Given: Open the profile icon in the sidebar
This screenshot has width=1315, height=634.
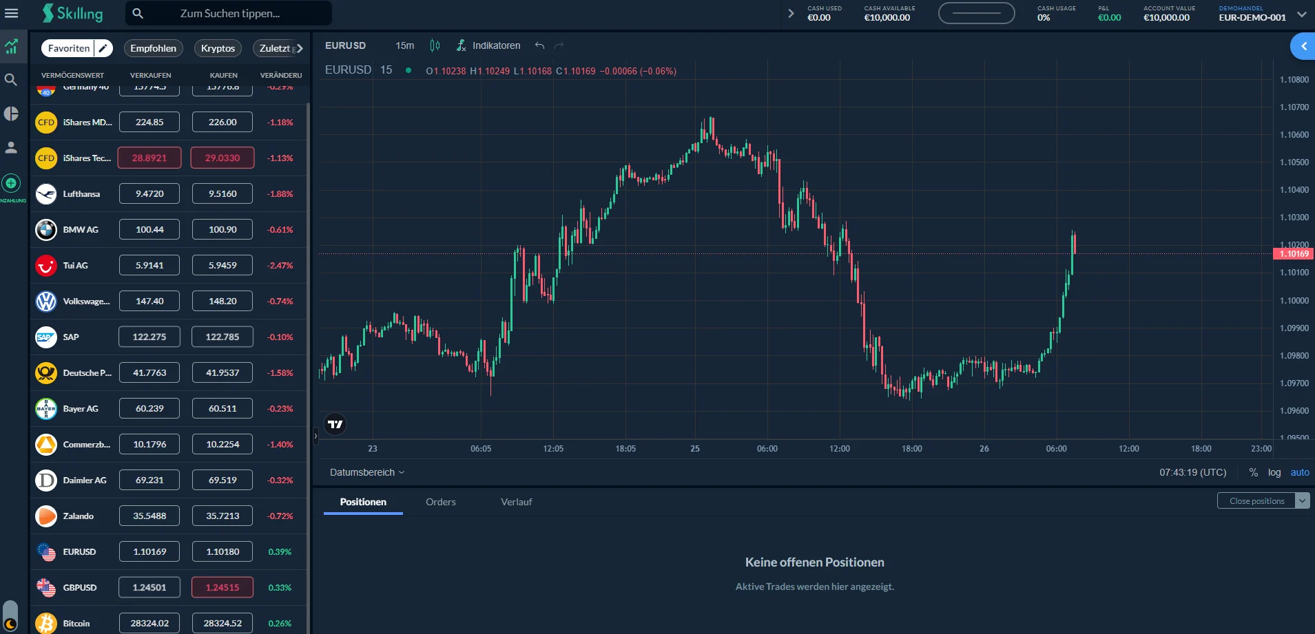Looking at the screenshot, I should coord(11,146).
